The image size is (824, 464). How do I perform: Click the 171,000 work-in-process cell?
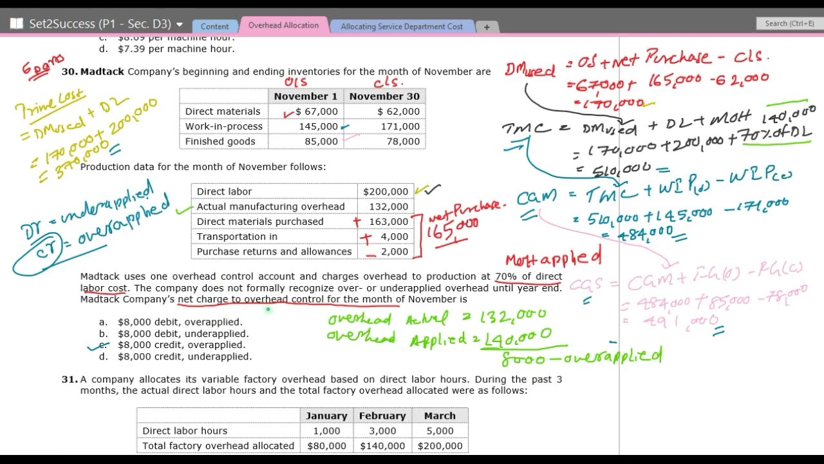400,126
